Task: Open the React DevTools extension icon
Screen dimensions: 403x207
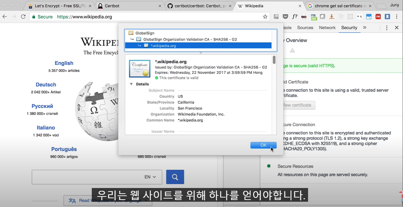Action: pos(350,17)
